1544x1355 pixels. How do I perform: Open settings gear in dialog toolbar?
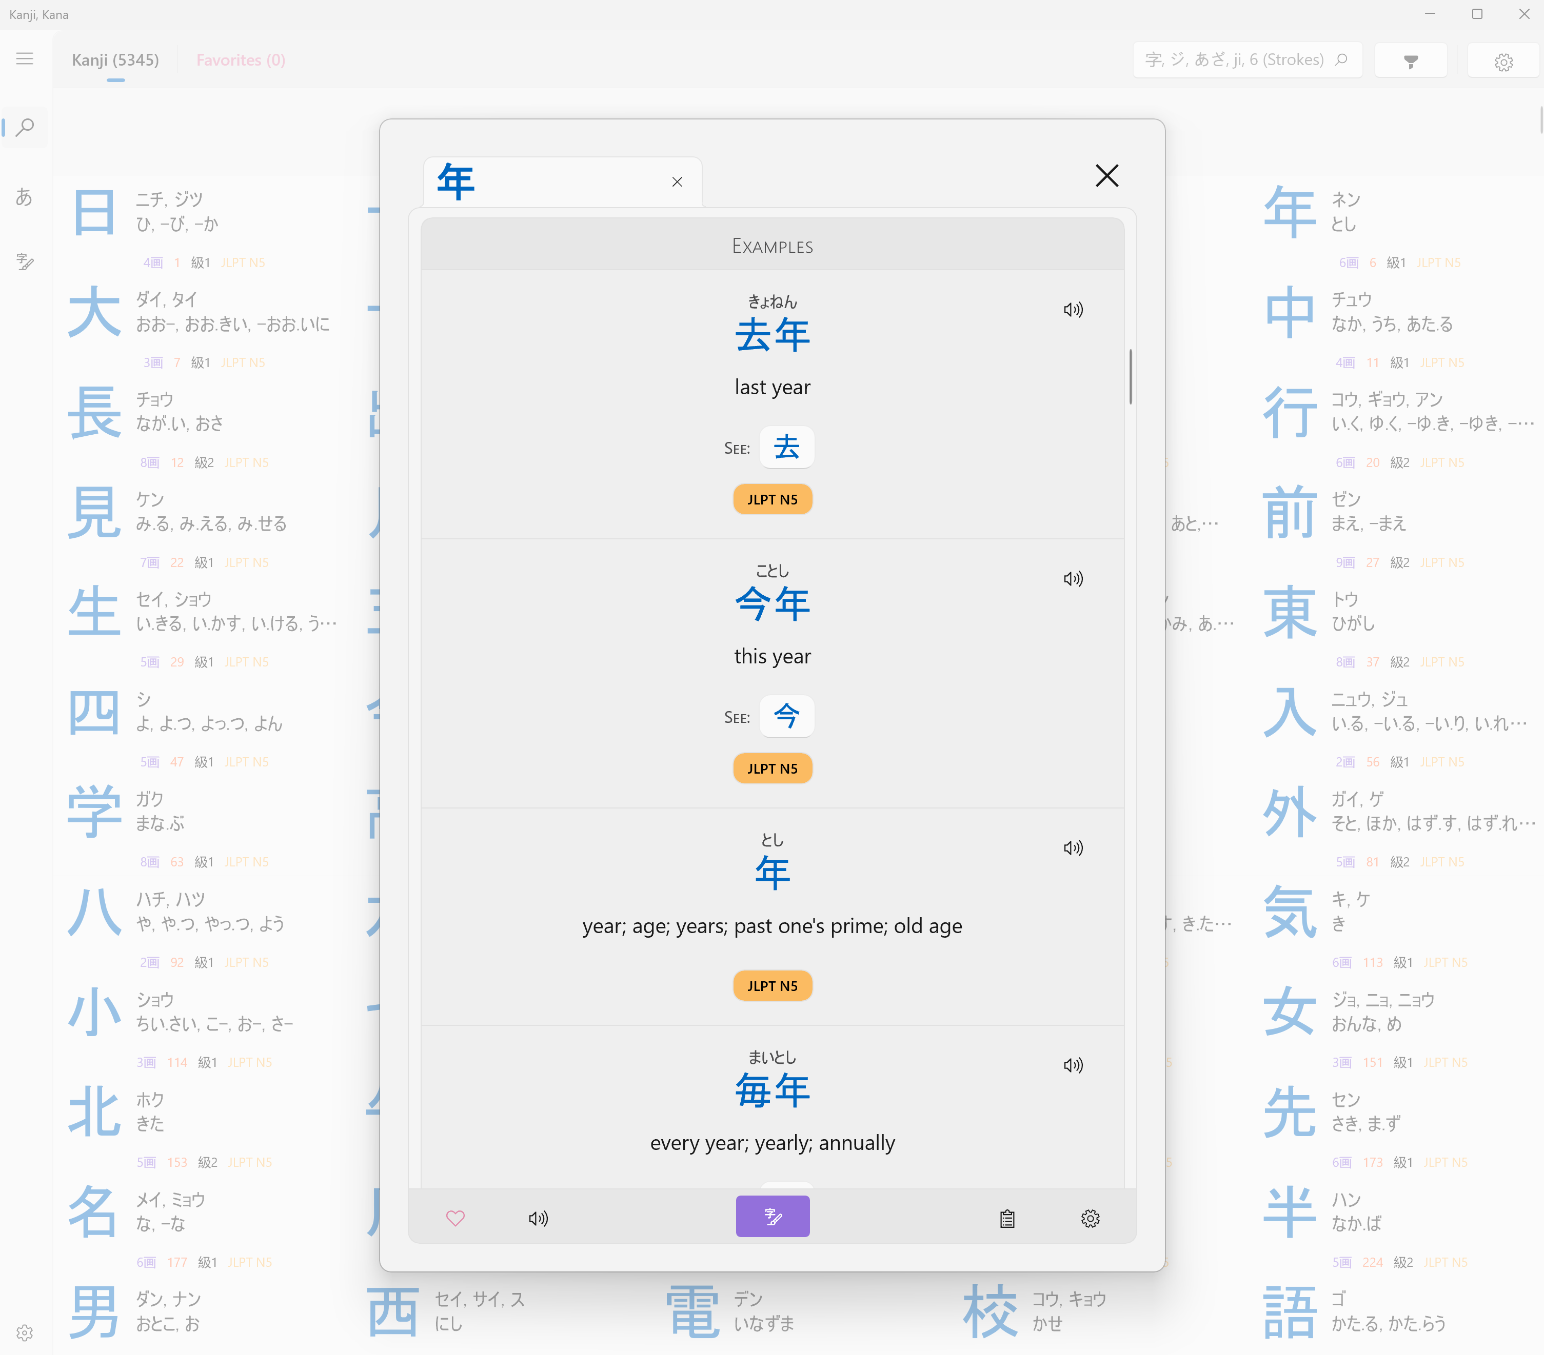[x=1089, y=1218]
